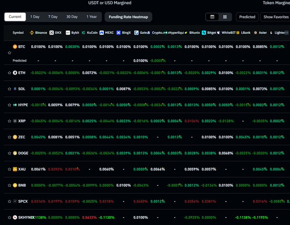This screenshot has width=290, height=225.
Task: Click the SOL coin icon
Action: [15, 89]
